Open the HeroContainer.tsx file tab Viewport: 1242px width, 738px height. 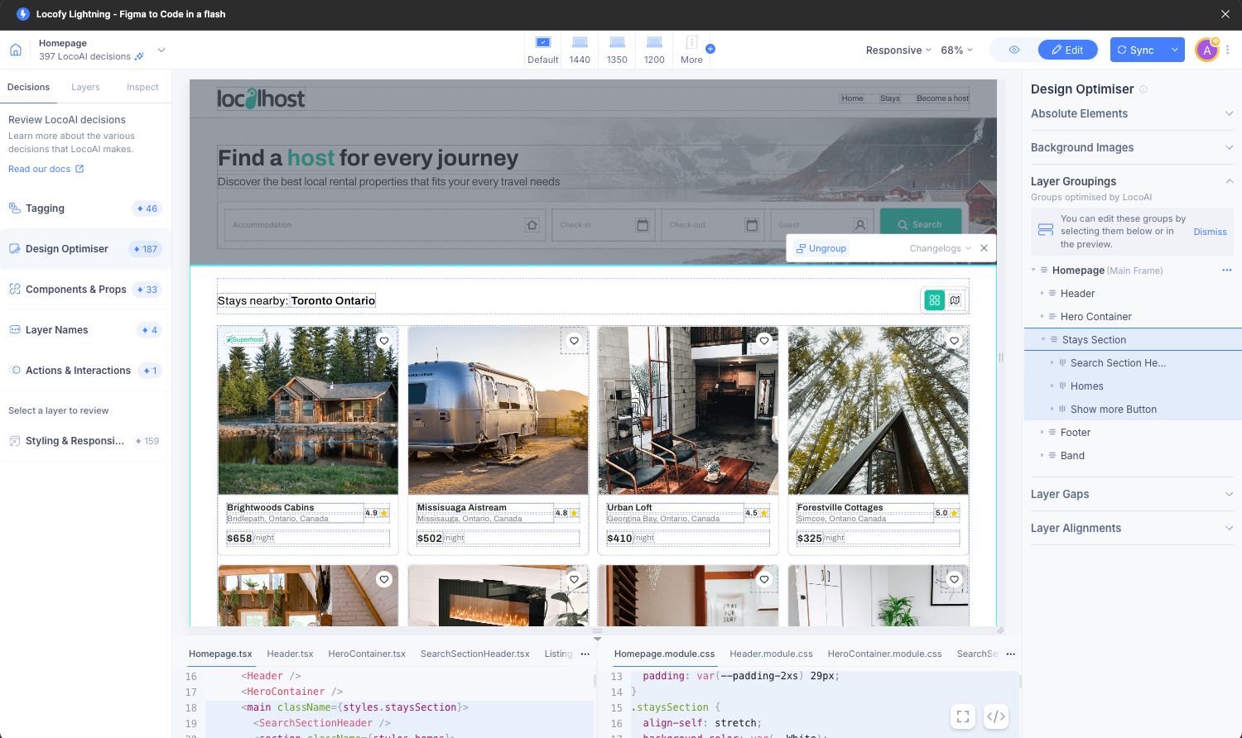click(367, 654)
